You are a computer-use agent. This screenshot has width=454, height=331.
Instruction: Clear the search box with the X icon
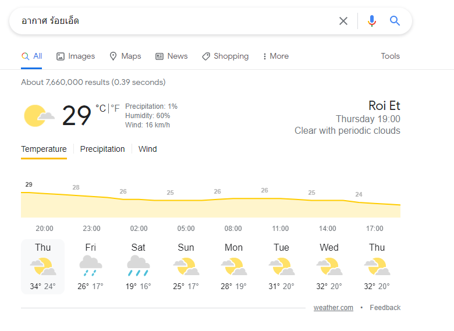coord(343,21)
